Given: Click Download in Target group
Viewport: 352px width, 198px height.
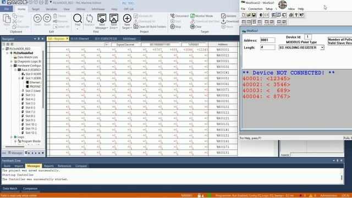Looking at the screenshot, I should click(x=230, y=21).
